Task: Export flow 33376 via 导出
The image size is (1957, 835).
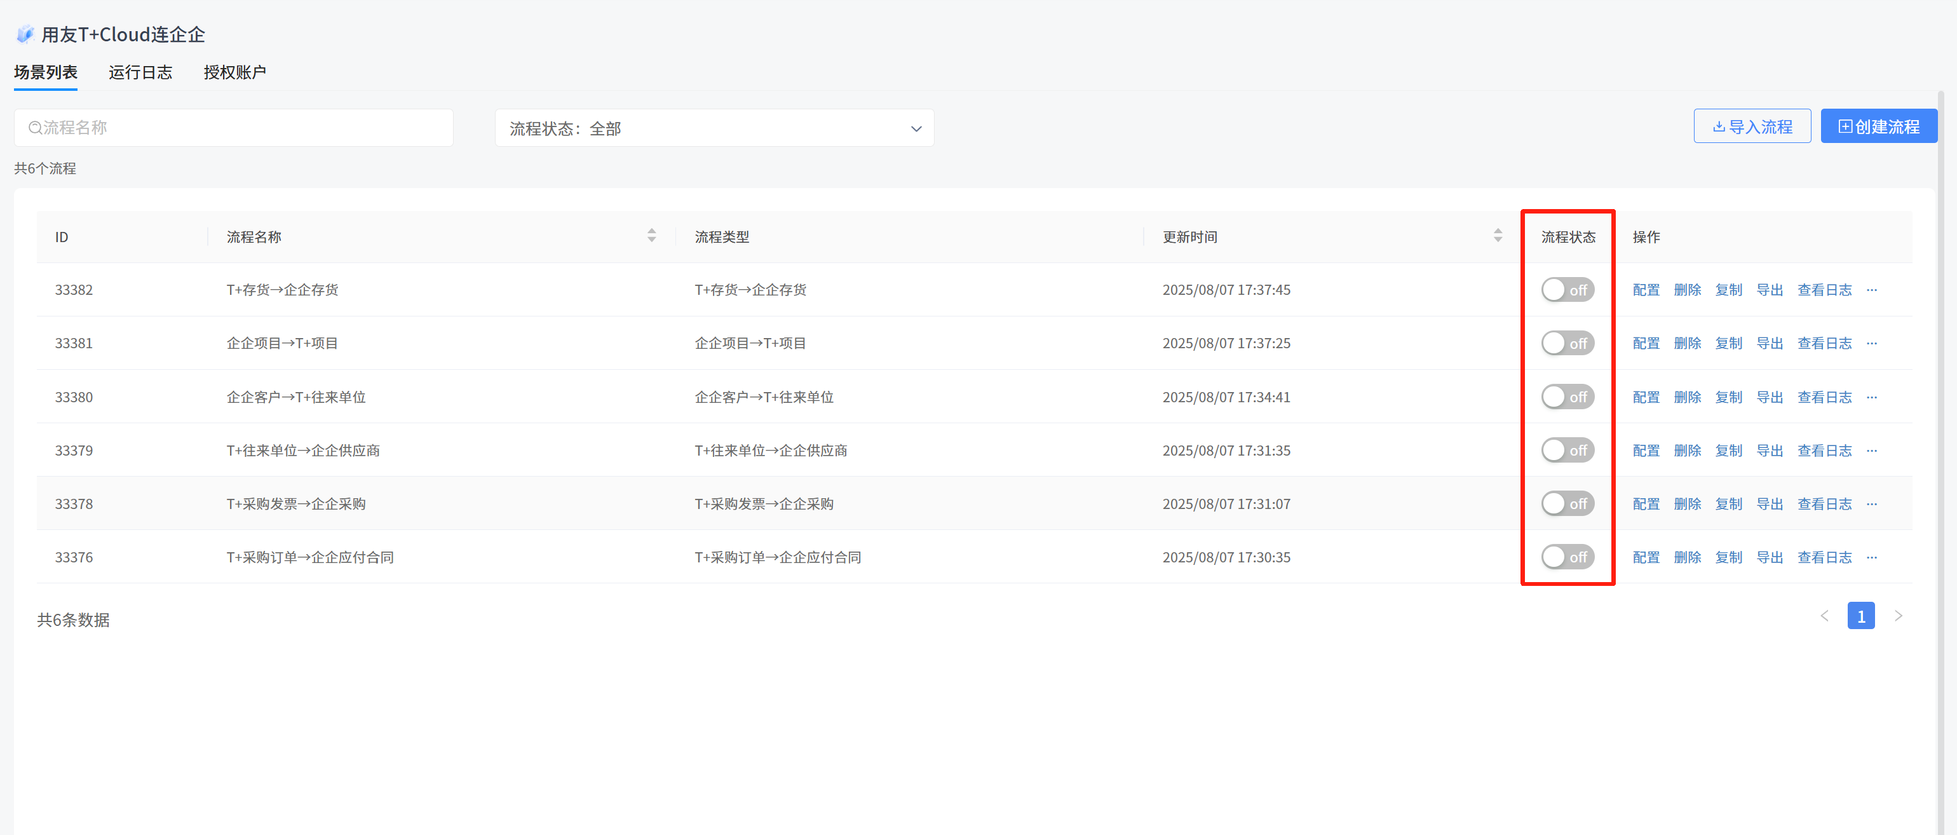Action: tap(1770, 558)
